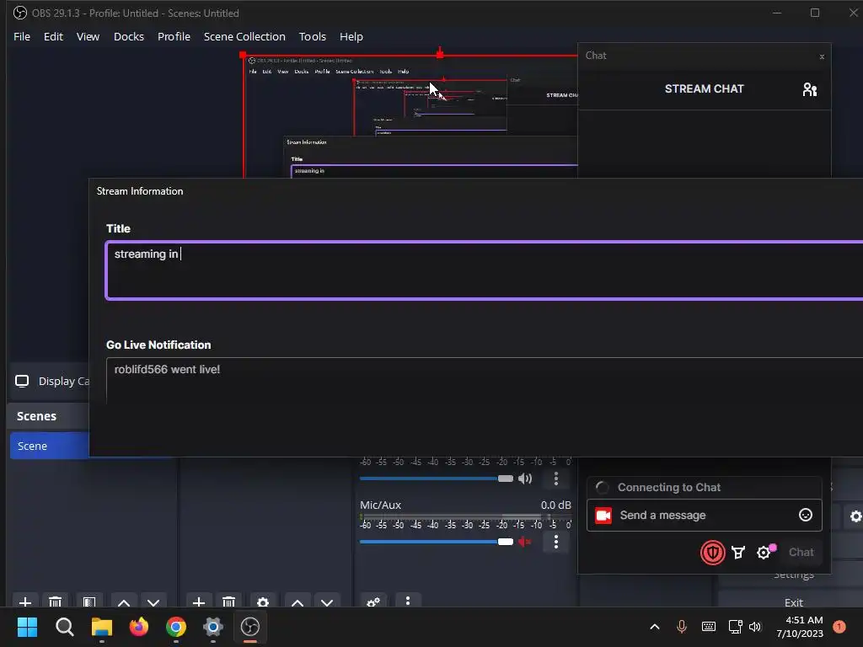Open the chat community users list icon
863x647 pixels.
pyautogui.click(x=810, y=89)
